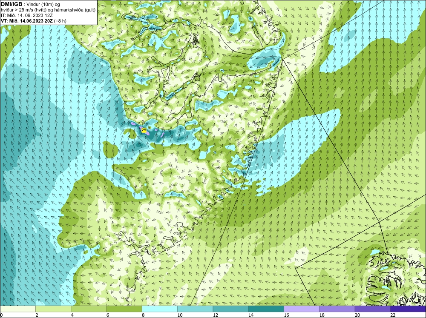Click the DMI/IGB title text
The image size is (426, 318).
(12, 4)
